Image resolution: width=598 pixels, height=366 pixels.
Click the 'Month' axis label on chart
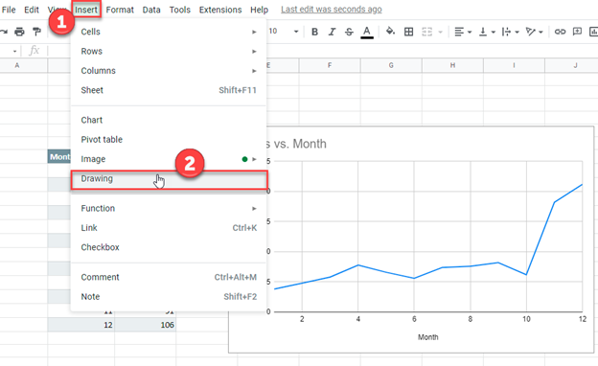pos(428,337)
